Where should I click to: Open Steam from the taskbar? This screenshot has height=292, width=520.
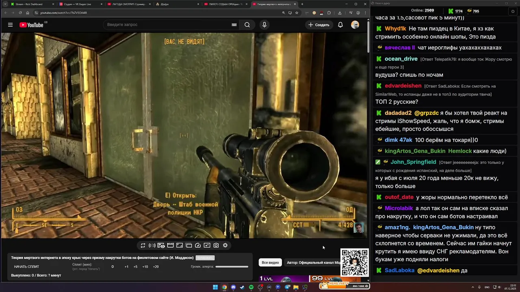pos(242,287)
